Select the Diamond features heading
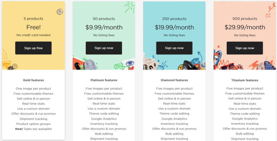Image resolution: width=277 pixels, height=141 pixels. point(174,80)
